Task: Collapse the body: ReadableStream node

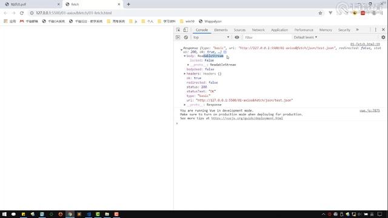Action: [x=184, y=56]
